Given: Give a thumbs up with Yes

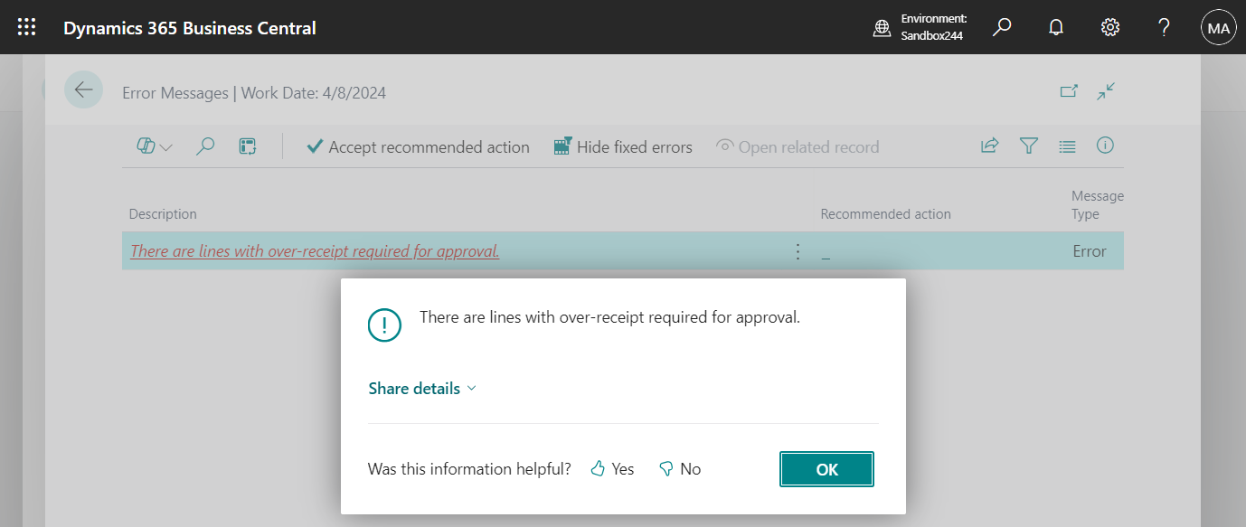Looking at the screenshot, I should [x=611, y=469].
